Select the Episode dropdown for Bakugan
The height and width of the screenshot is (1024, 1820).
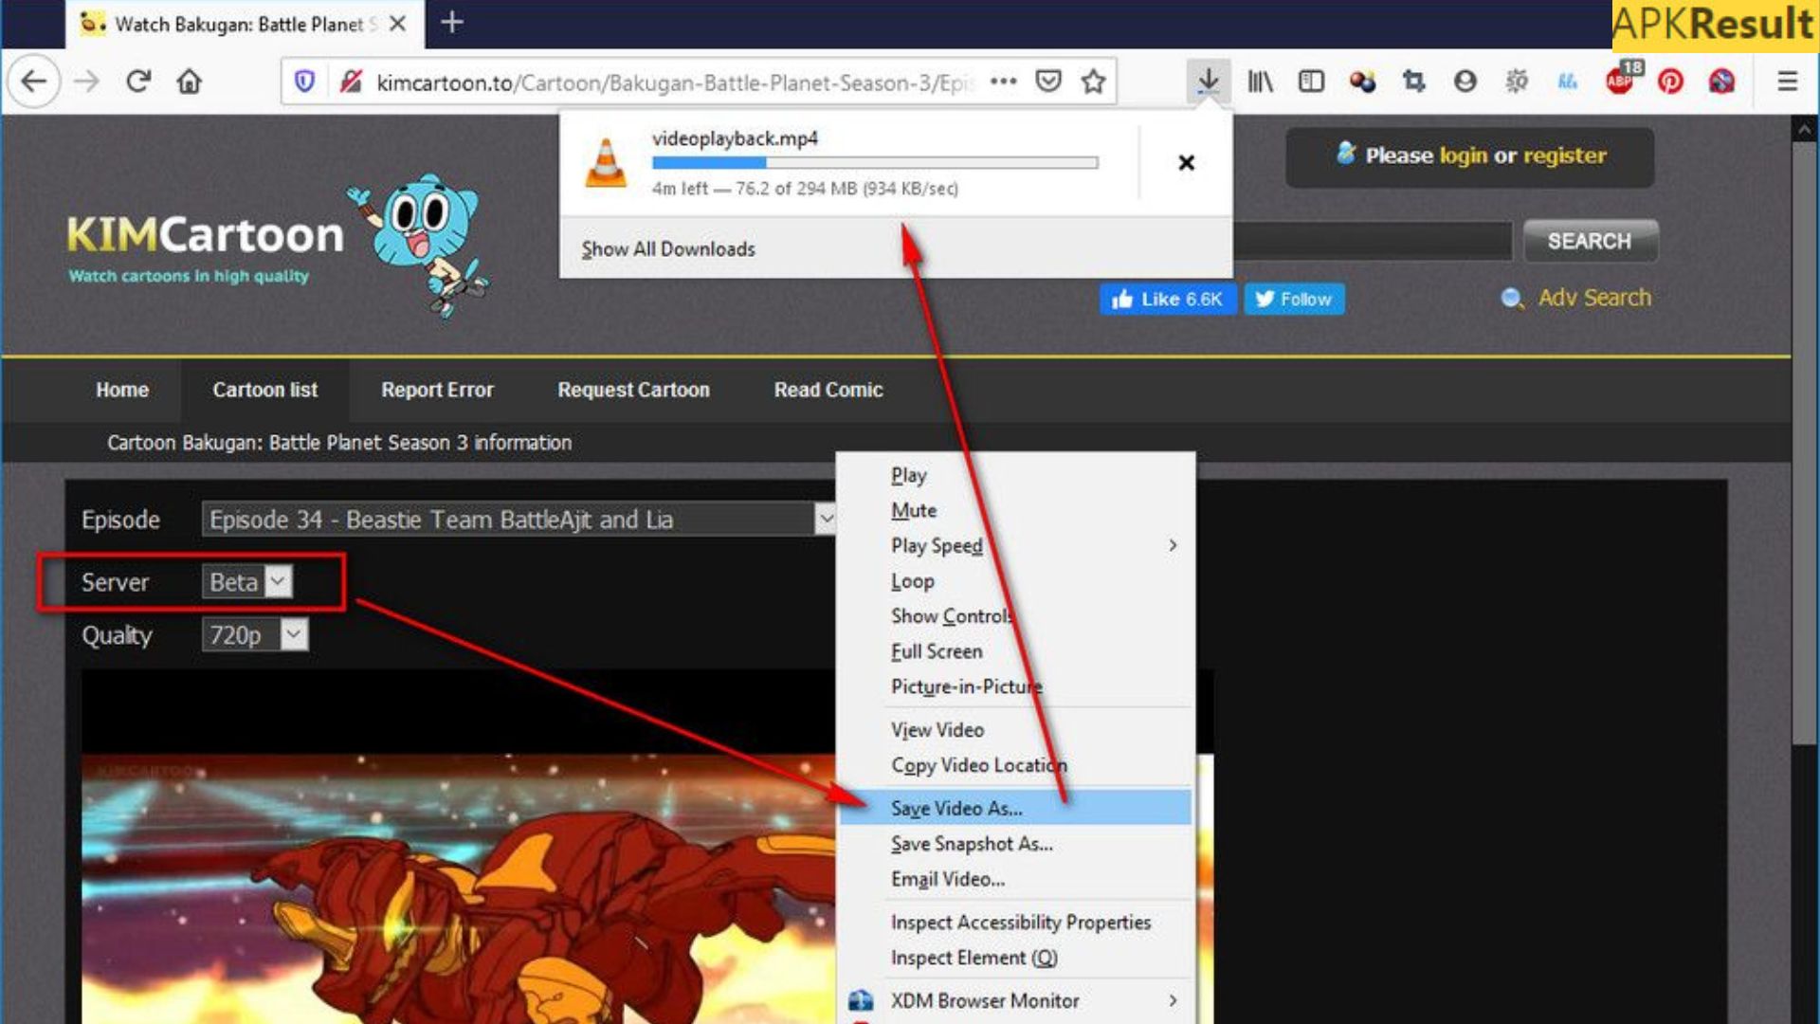[x=517, y=518]
